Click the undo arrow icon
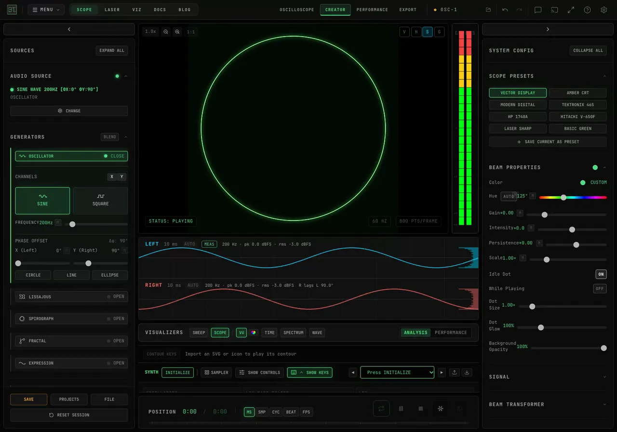617x432 pixels. pyautogui.click(x=505, y=10)
